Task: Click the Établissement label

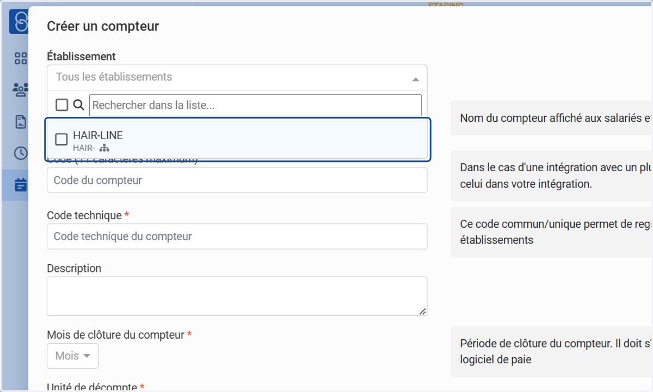Action: 81,57
